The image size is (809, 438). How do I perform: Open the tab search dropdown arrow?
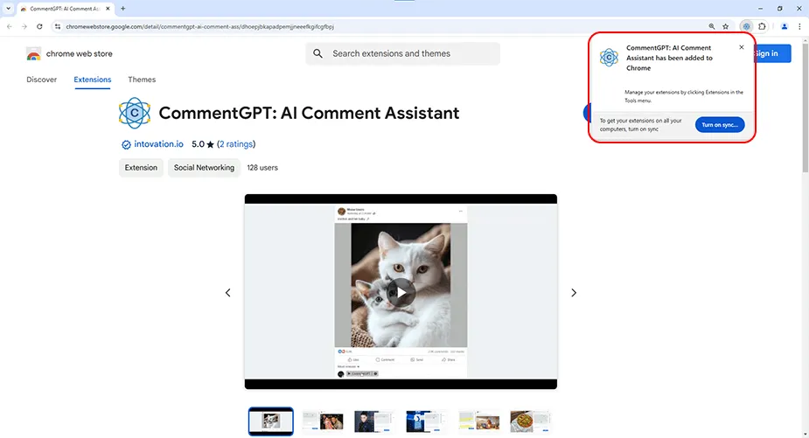tap(8, 8)
